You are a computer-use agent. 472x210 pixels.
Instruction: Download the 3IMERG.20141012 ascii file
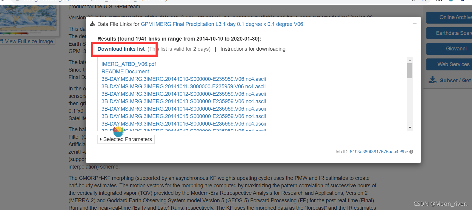(x=184, y=94)
